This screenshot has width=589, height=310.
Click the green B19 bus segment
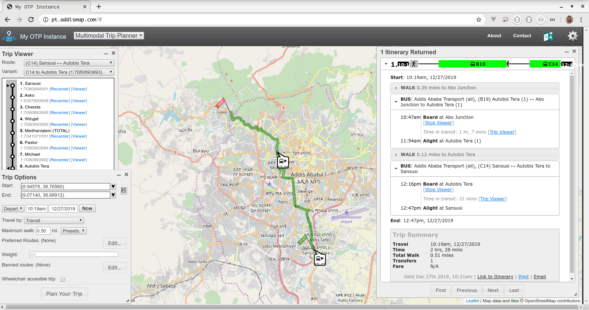pyautogui.click(x=473, y=64)
